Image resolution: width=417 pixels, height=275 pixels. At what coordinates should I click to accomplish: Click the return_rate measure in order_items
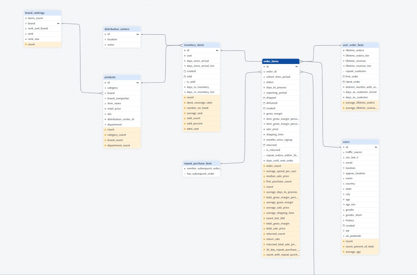[273, 239]
